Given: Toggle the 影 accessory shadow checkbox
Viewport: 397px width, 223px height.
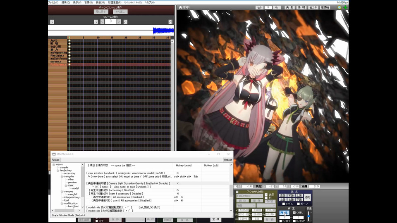Looking at the screenshot, I should 266,198.
